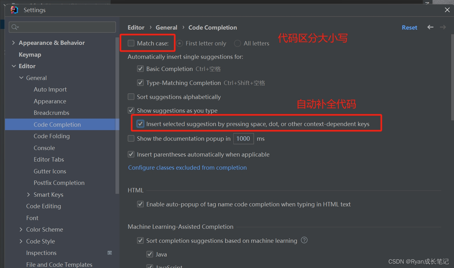Click the settings tree vertical scrollbar
The height and width of the screenshot is (268, 454).
click(117, 115)
